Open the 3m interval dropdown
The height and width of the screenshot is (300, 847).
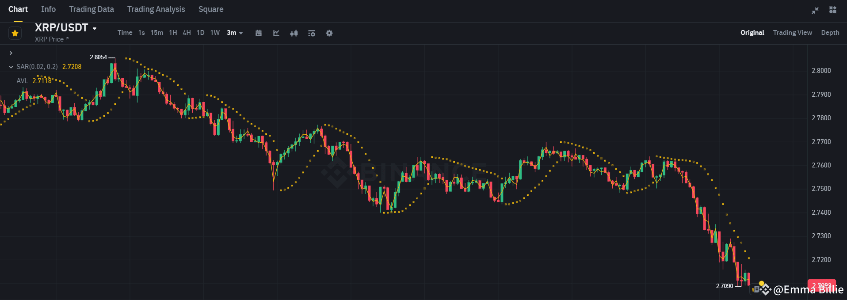pyautogui.click(x=234, y=33)
